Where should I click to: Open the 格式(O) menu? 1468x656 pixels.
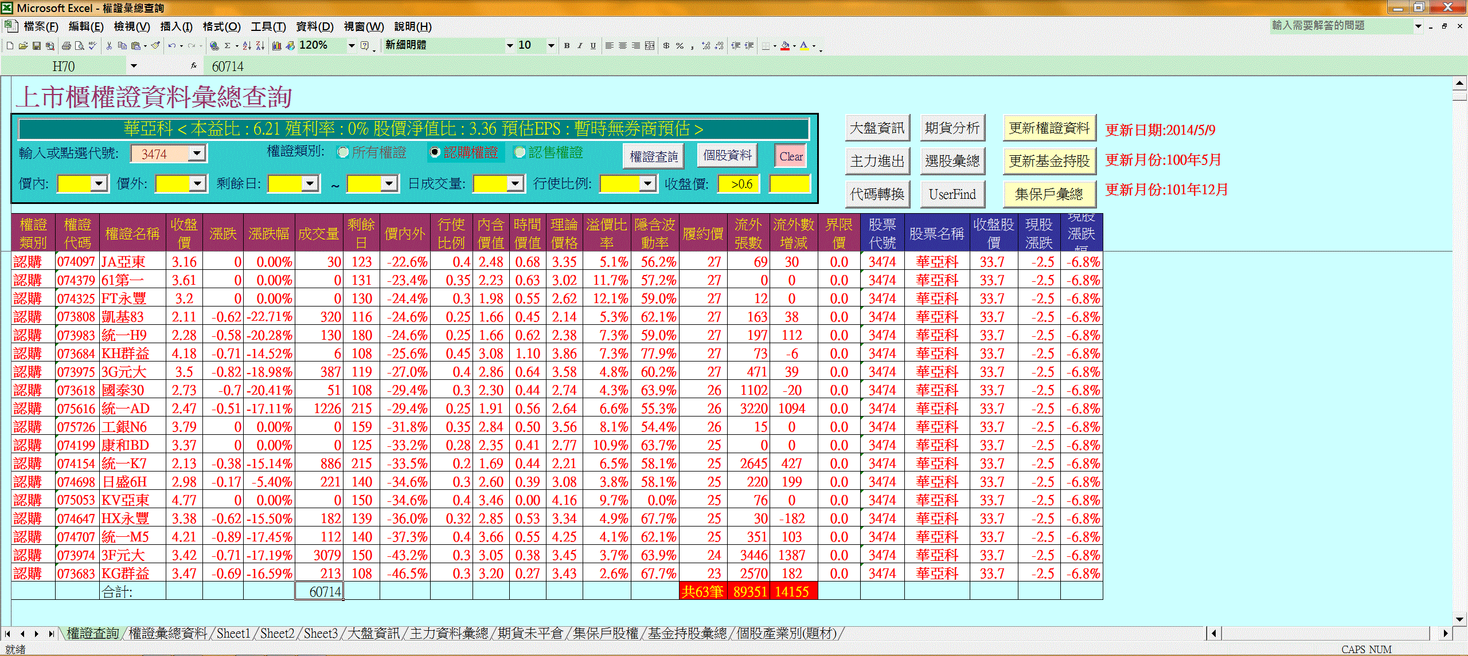(221, 26)
